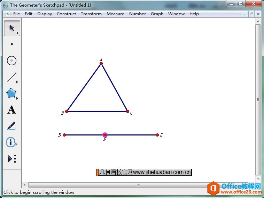Open the Custom Tools icon

coord(12,159)
